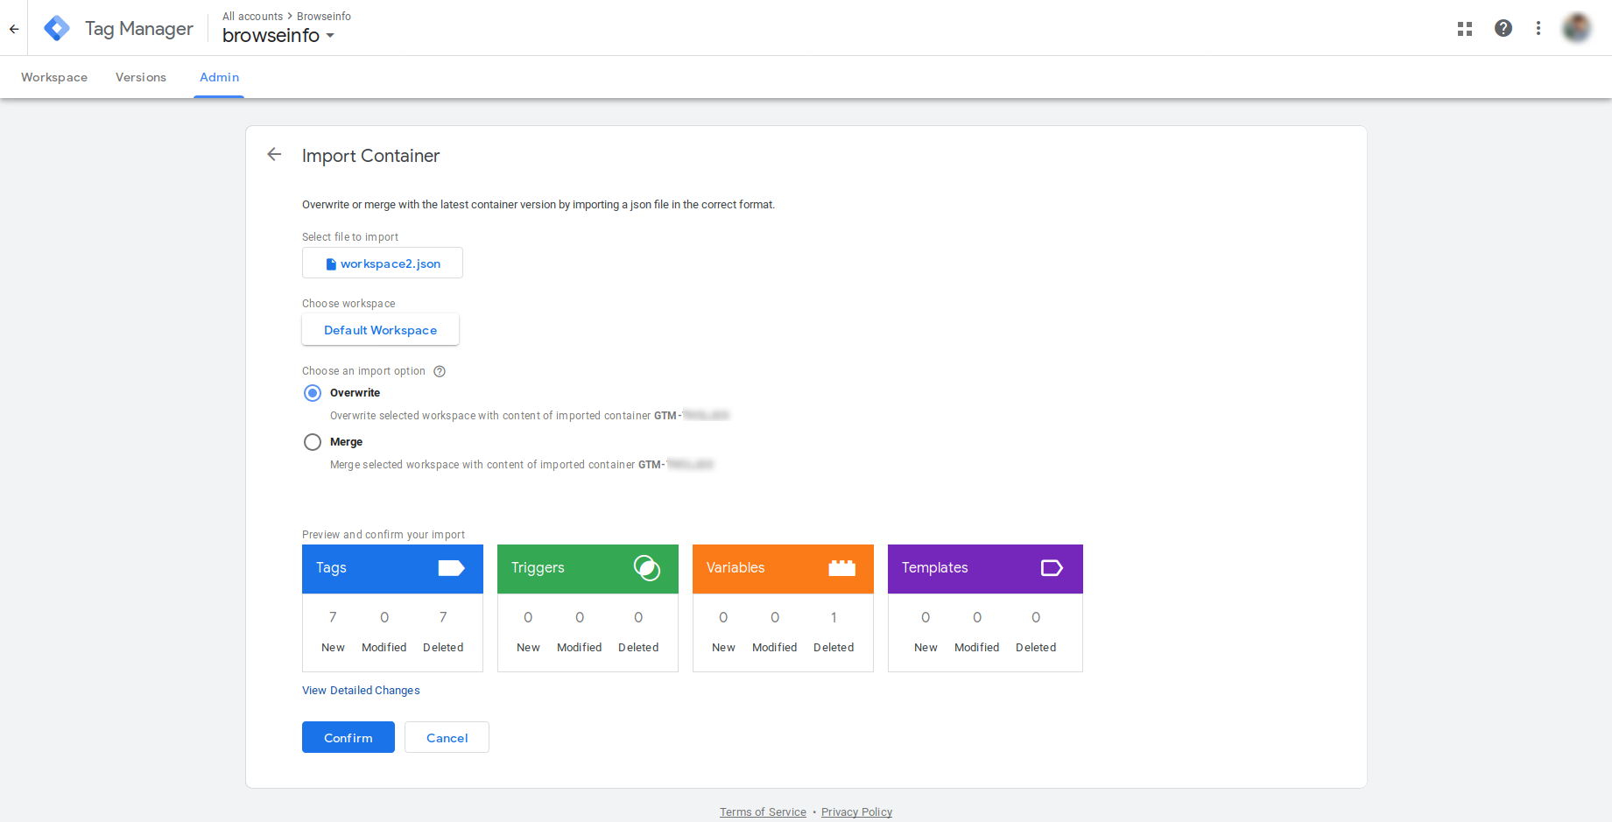Click the blue Tags card header
This screenshot has height=822, width=1612.
coord(392,569)
